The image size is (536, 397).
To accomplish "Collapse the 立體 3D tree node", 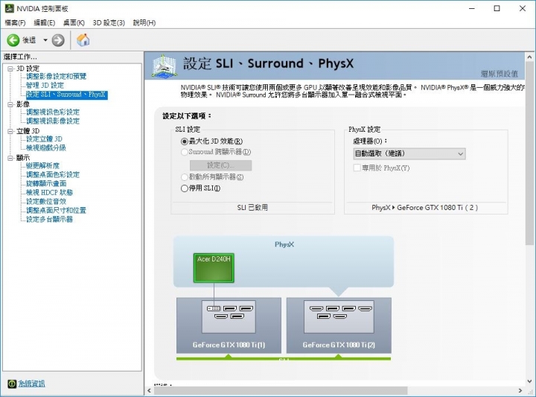I will pos(10,131).
